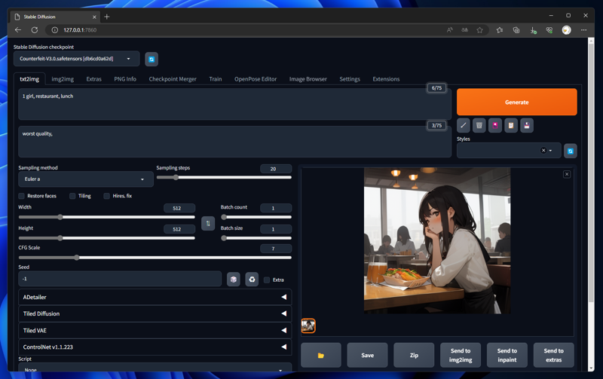Refresh the Styles list icon
Image resolution: width=603 pixels, height=379 pixels.
coord(571,151)
